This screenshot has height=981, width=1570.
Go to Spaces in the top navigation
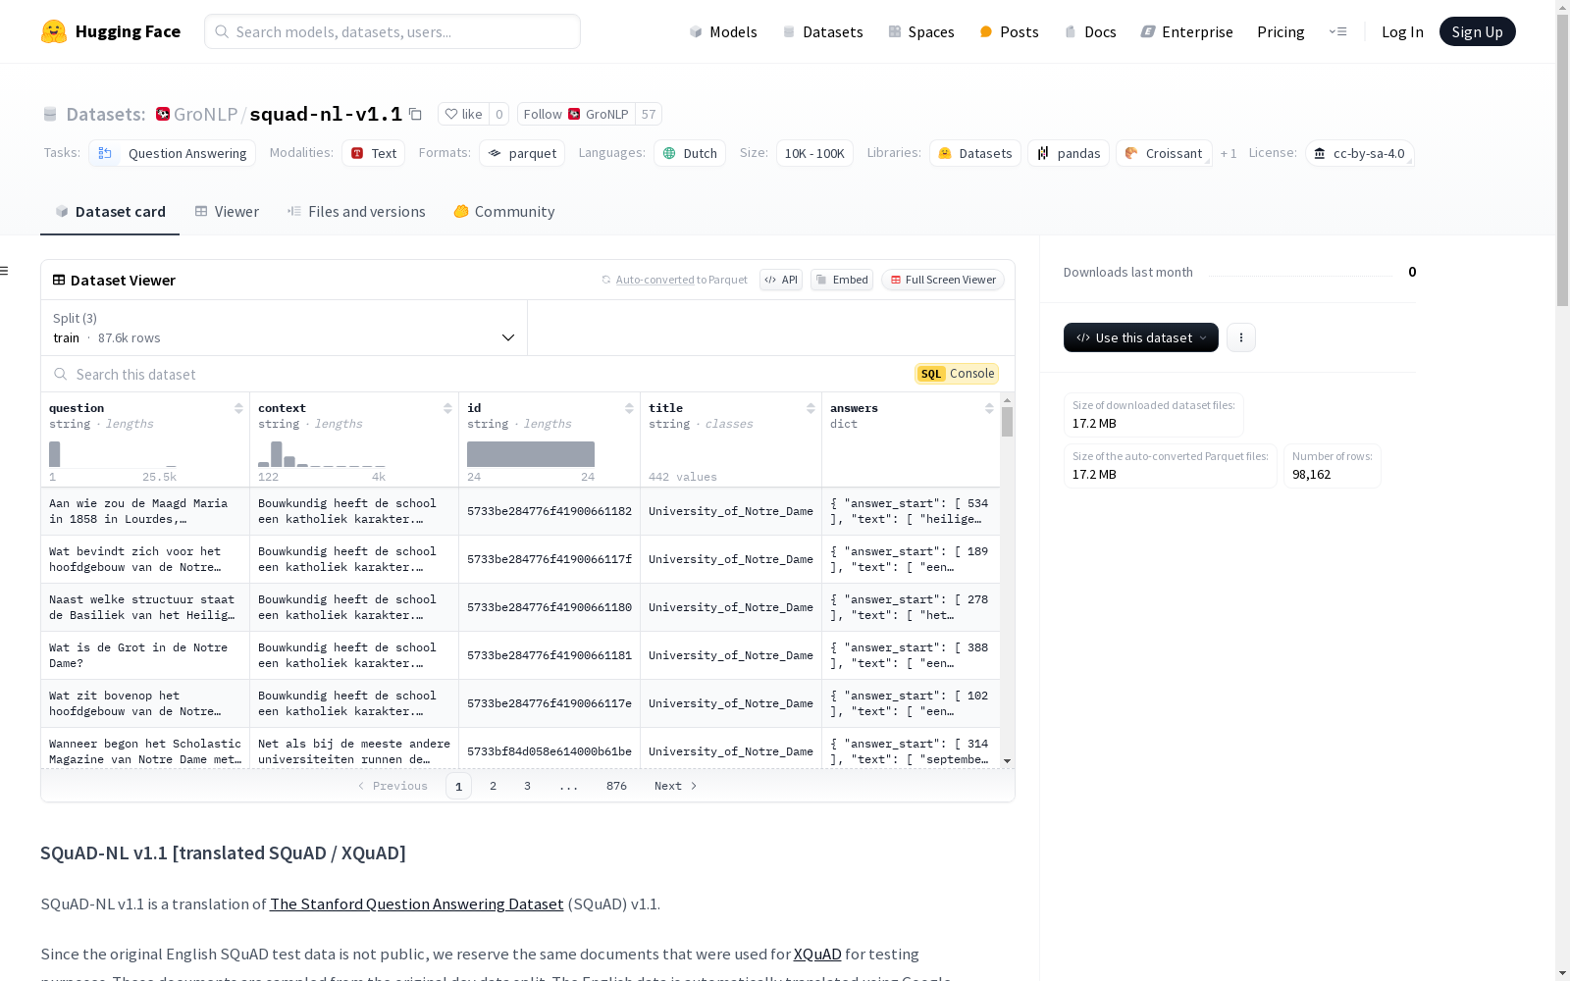tap(921, 31)
